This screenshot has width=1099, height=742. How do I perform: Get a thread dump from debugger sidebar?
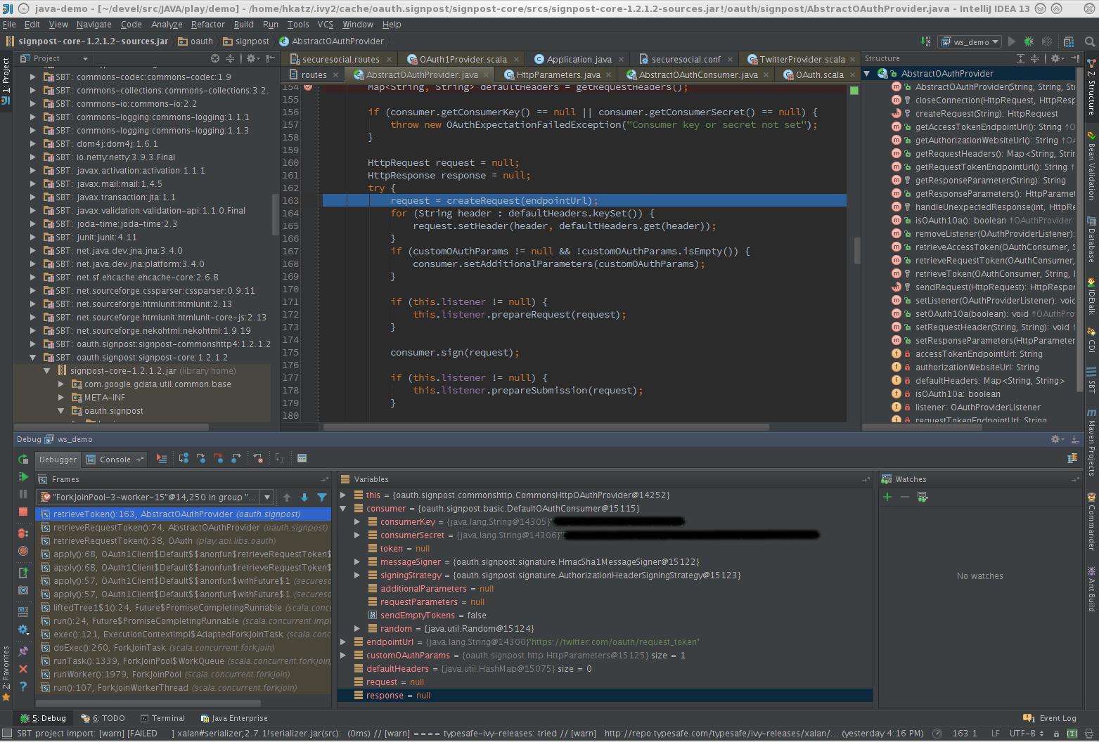coord(23,591)
